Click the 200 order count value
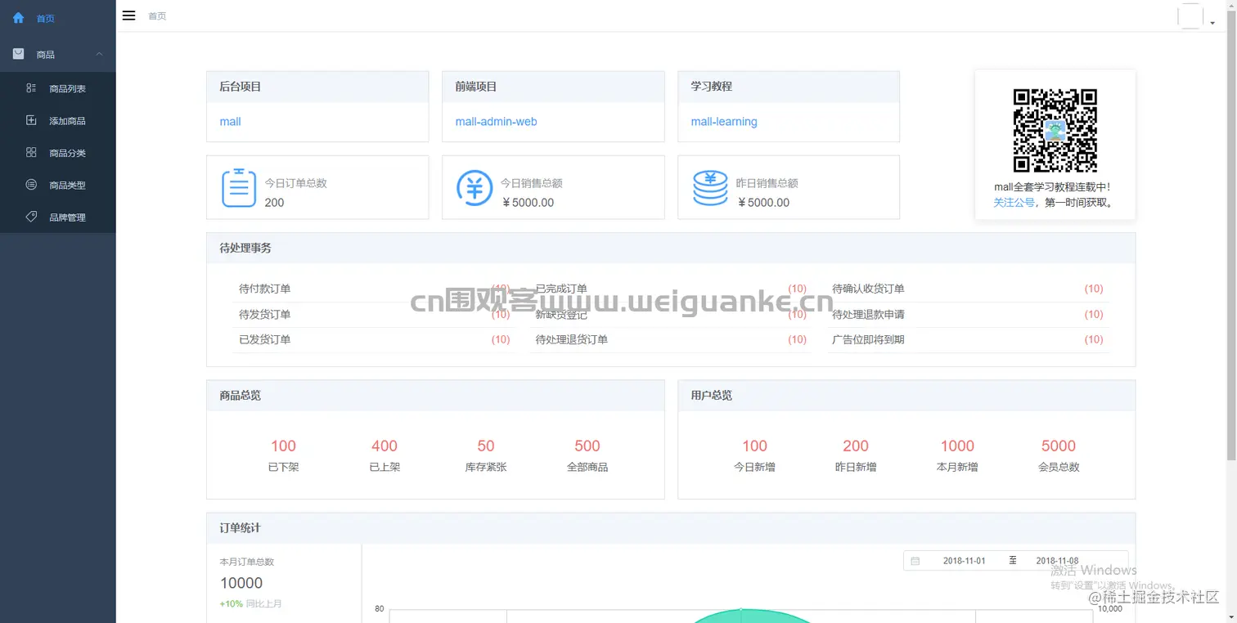This screenshot has width=1237, height=623. pyautogui.click(x=274, y=202)
